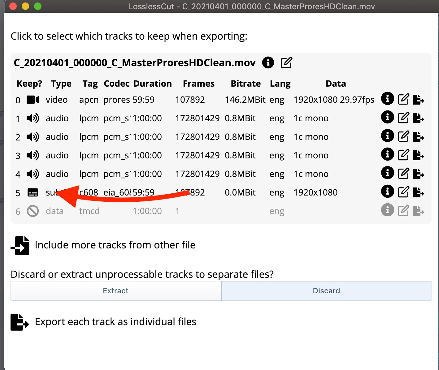Edit track metadata for tmcd data track 6
The image size is (439, 370).
point(403,211)
